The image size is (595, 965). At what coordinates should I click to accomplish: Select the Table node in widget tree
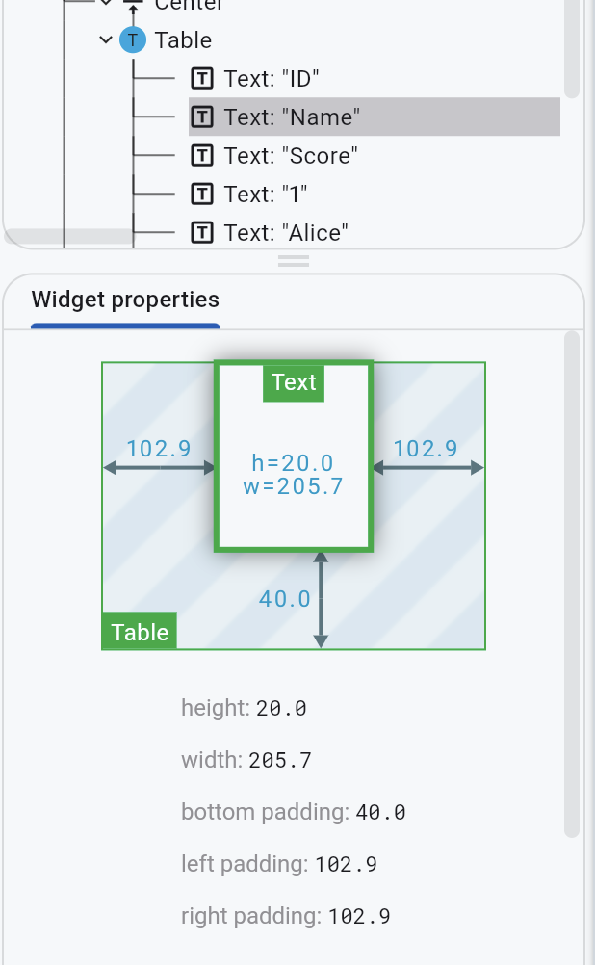(183, 39)
